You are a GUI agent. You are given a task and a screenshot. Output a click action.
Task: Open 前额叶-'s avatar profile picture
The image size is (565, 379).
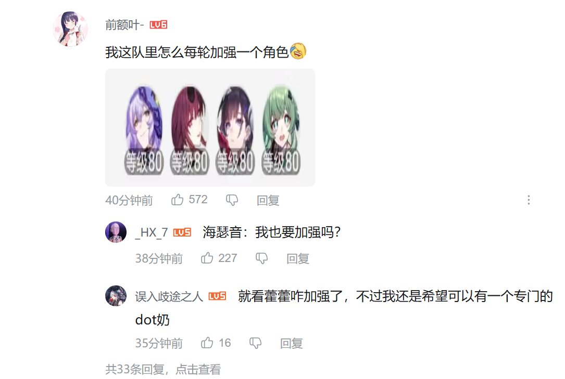pyautogui.click(x=70, y=29)
